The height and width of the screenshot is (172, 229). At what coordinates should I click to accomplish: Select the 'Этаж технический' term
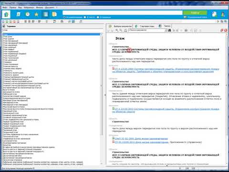(x=11, y=58)
